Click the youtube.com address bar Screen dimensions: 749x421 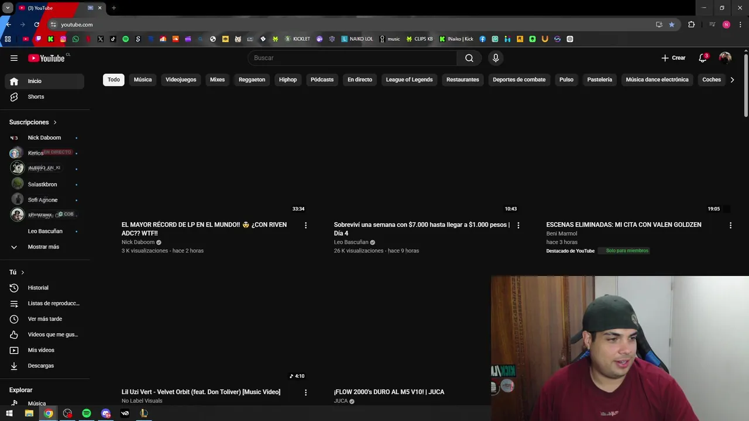click(x=351, y=25)
